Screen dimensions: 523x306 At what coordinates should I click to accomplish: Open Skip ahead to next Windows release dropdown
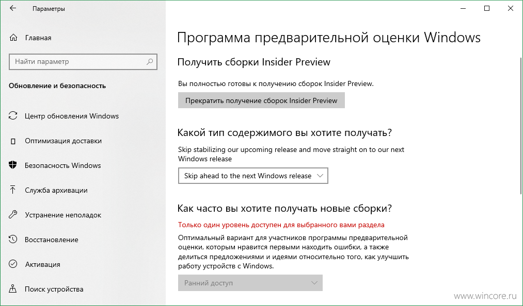[x=253, y=176]
